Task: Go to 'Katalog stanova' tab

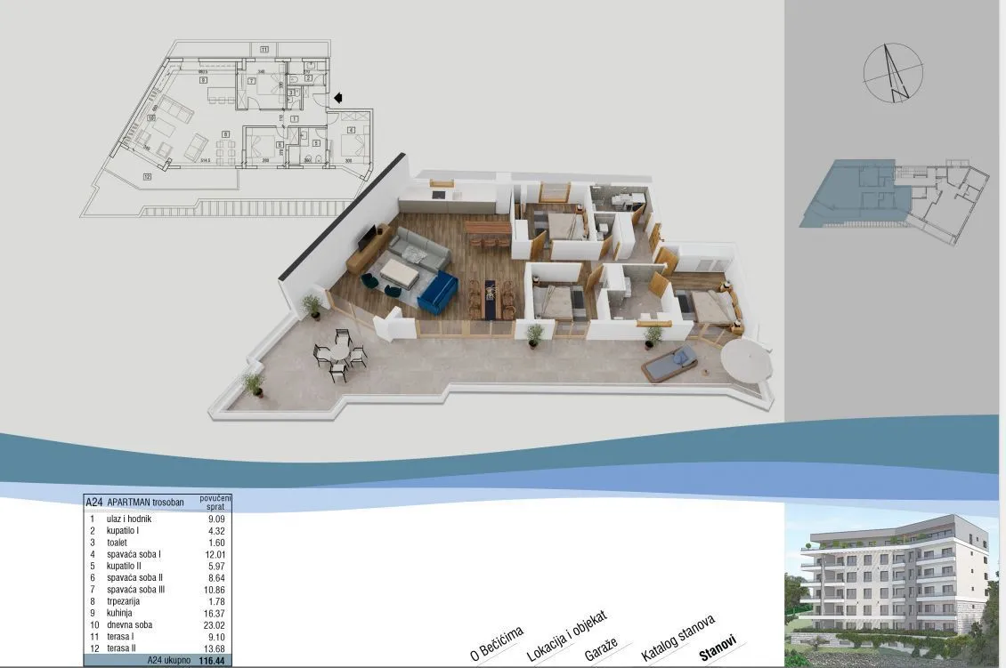Action: pyautogui.click(x=678, y=639)
